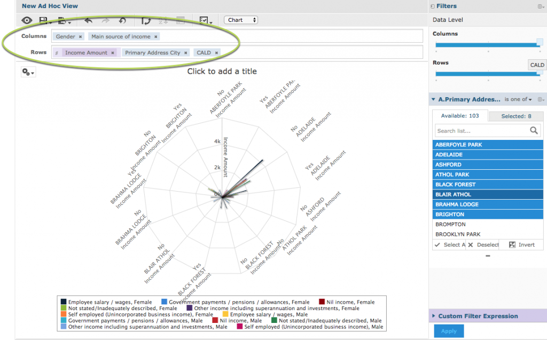547x340 pixels.
Task: Click the Filters panel options icon
Action: [540, 6]
